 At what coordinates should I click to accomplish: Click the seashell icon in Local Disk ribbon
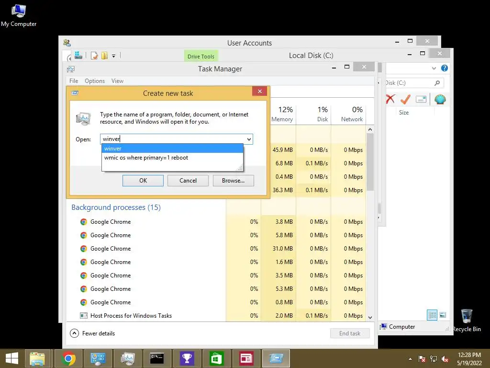440,100
